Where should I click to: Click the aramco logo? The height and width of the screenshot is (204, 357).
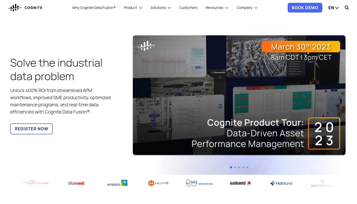pos(117,183)
